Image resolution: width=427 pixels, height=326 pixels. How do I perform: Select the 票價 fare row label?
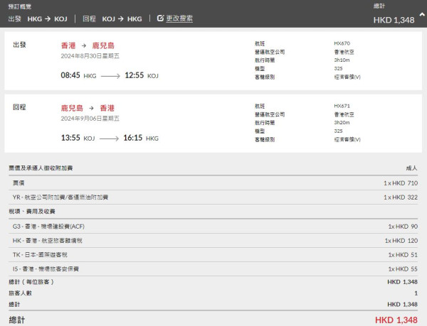[19, 183]
